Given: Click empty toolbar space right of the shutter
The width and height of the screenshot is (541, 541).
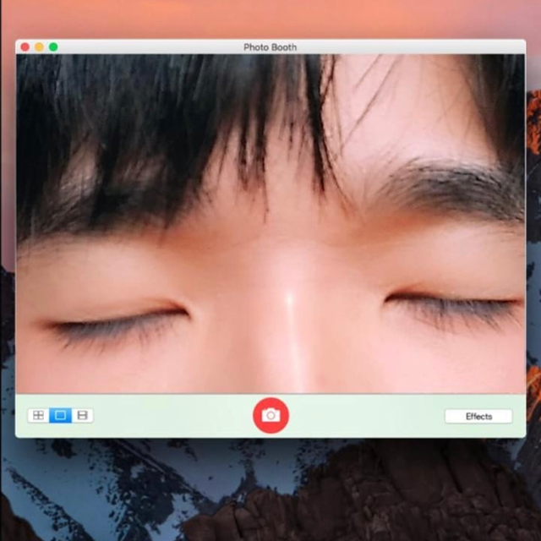Looking at the screenshot, I should click(372, 415).
